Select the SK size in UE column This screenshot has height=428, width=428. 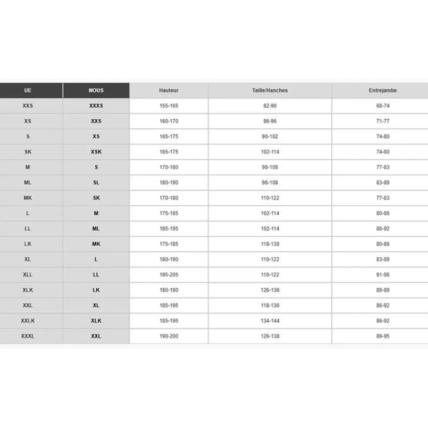pyautogui.click(x=28, y=152)
